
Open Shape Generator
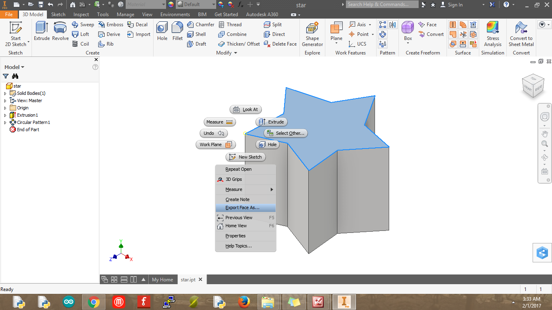pos(312,34)
